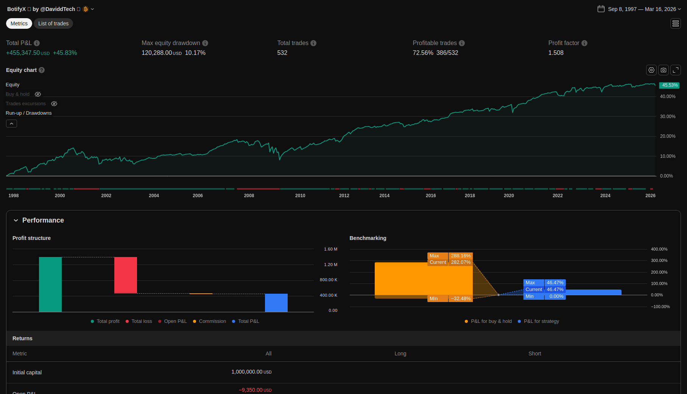Open the Equity chart help icon
The image size is (687, 394).
tap(42, 70)
